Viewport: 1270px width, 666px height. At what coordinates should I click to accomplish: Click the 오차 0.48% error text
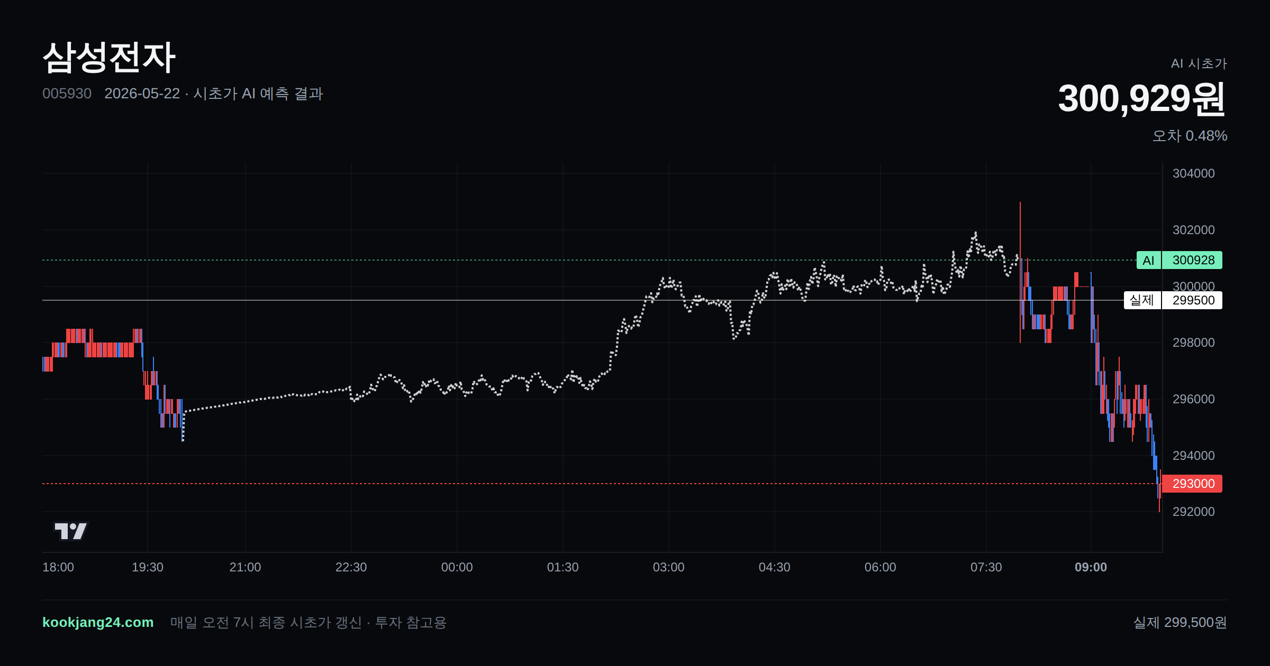click(x=1190, y=136)
